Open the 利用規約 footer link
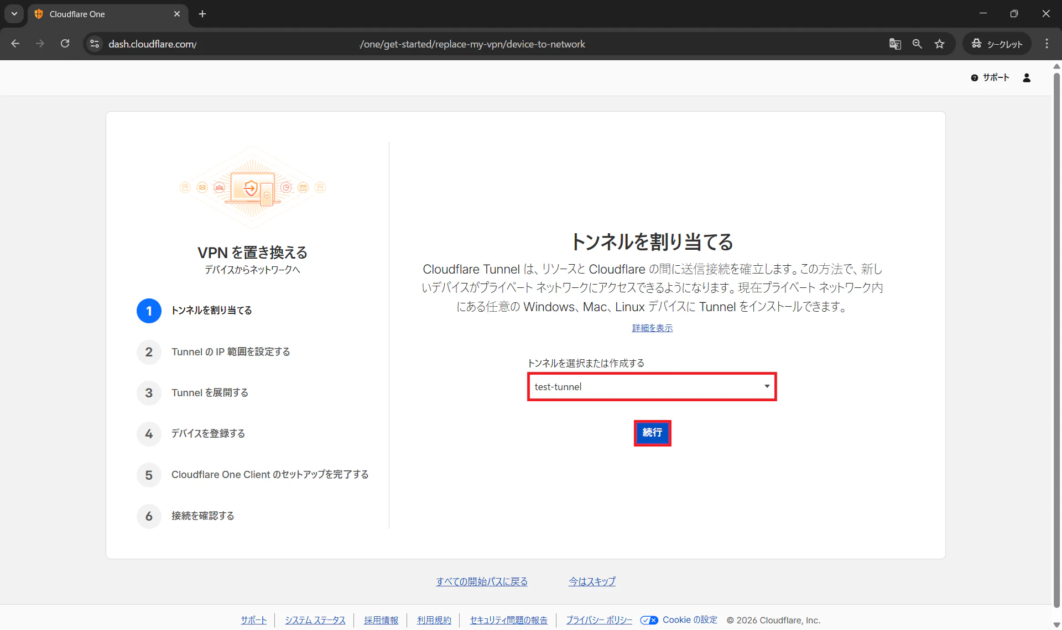This screenshot has height=630, width=1062. [x=434, y=620]
